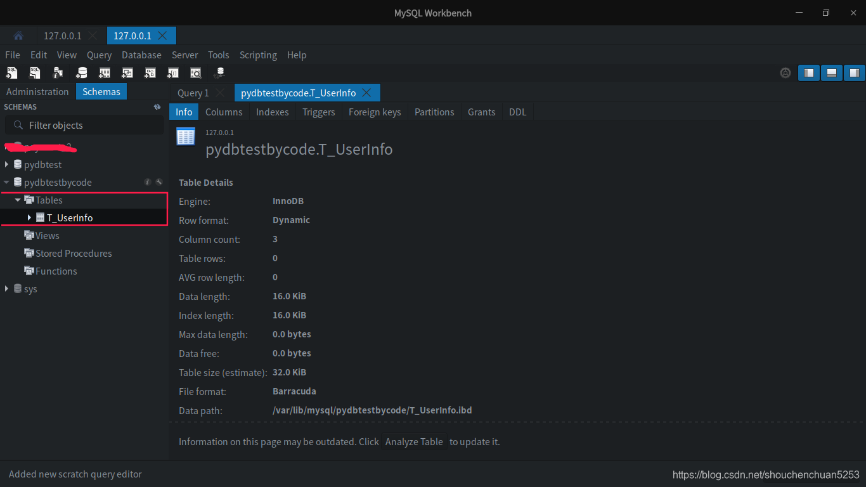Image resolution: width=866 pixels, height=487 pixels.
Task: Focus the Filter objects search field
Action: [84, 125]
